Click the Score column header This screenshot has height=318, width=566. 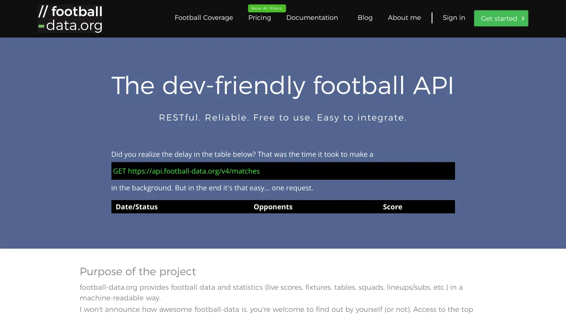tap(393, 207)
